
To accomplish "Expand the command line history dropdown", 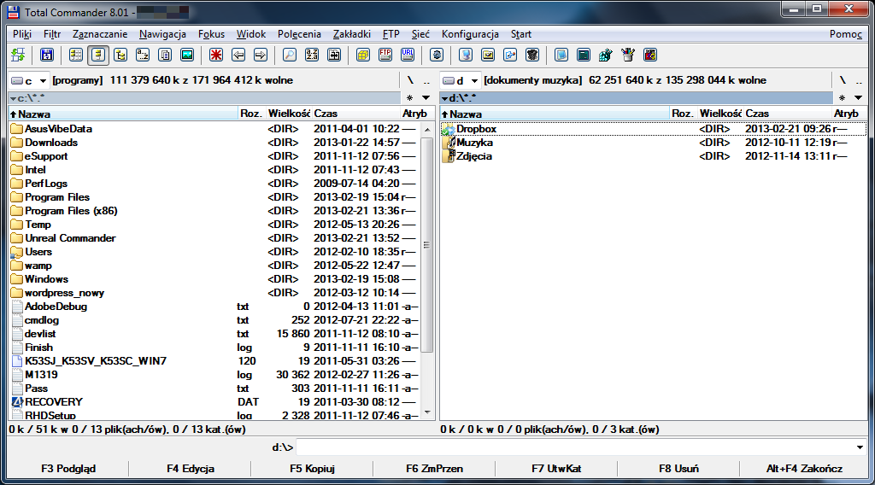I will [x=860, y=447].
